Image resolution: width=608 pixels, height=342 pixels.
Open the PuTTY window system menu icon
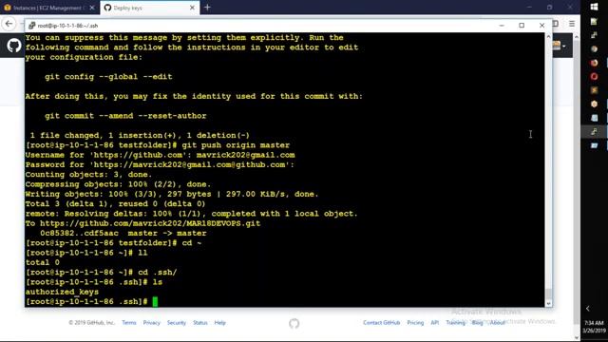(31, 26)
